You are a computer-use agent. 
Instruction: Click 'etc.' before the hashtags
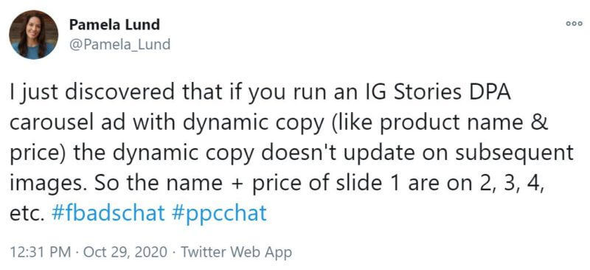27,214
